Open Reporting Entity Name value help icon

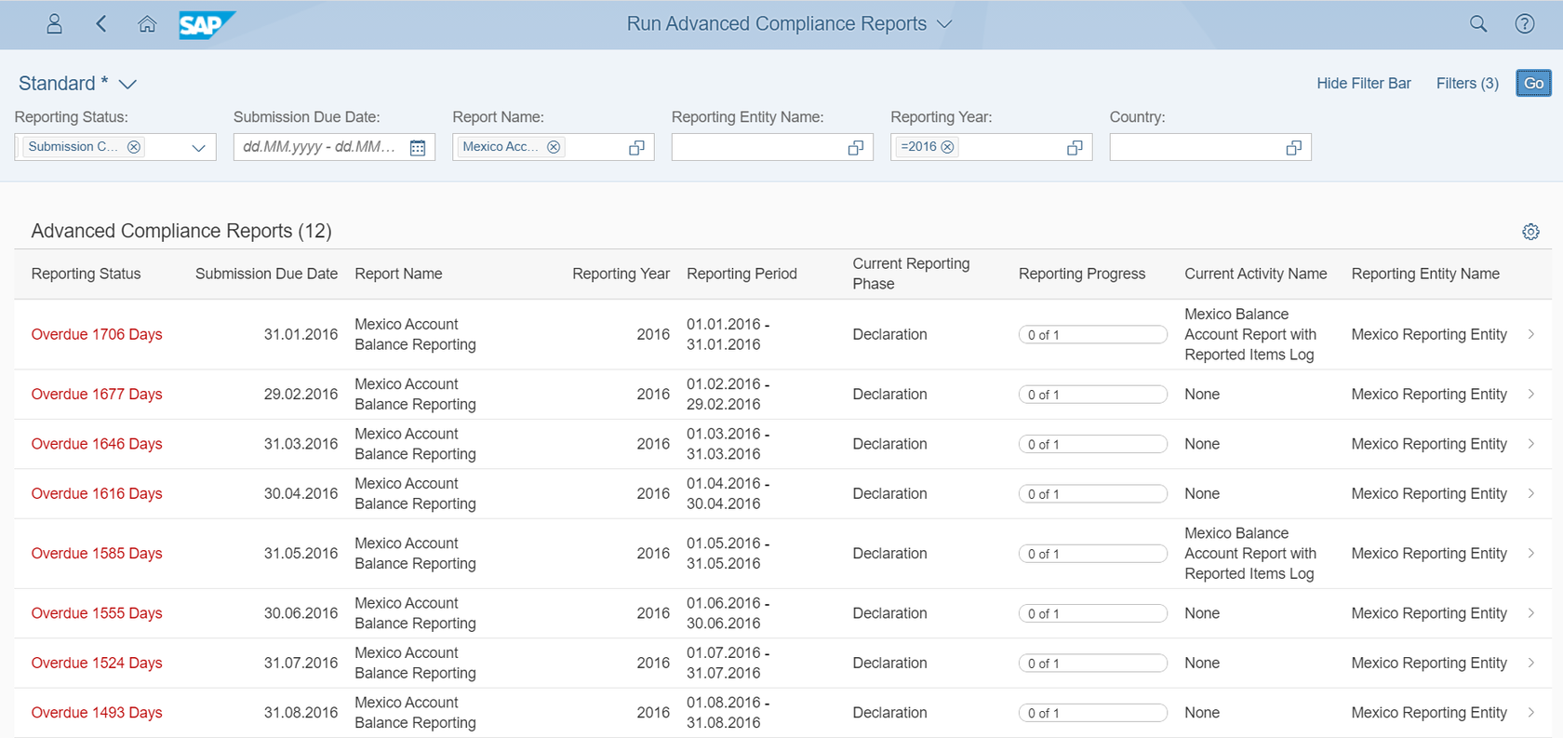coord(856,148)
